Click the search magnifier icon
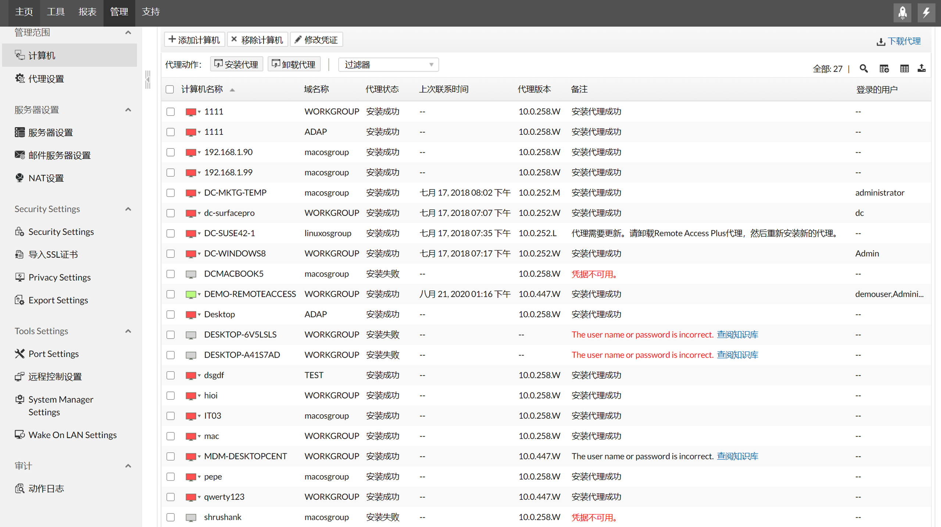The height and width of the screenshot is (527, 941). [x=863, y=69]
